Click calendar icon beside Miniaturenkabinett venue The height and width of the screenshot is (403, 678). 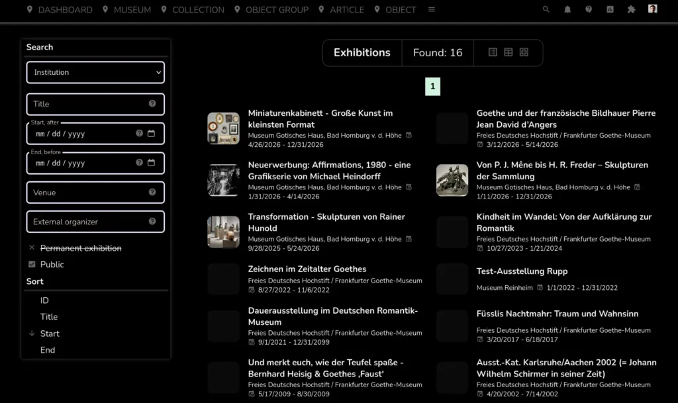[409, 135]
